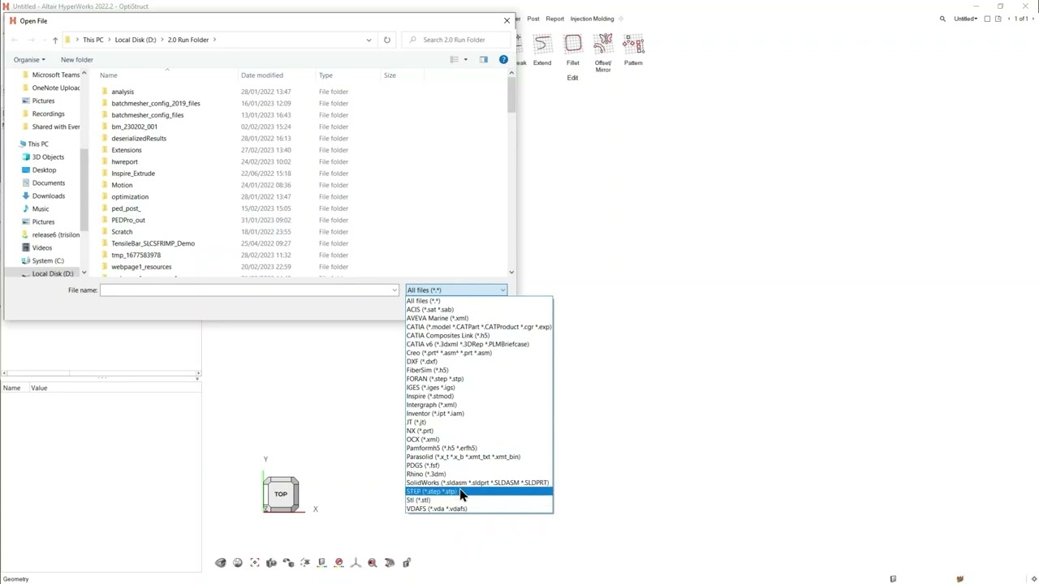Image resolution: width=1039 pixels, height=584 pixels.
Task: Open Recordings in navigation pane
Action: tap(48, 114)
